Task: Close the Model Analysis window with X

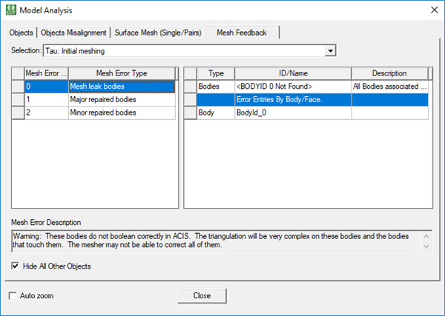Action: point(434,10)
